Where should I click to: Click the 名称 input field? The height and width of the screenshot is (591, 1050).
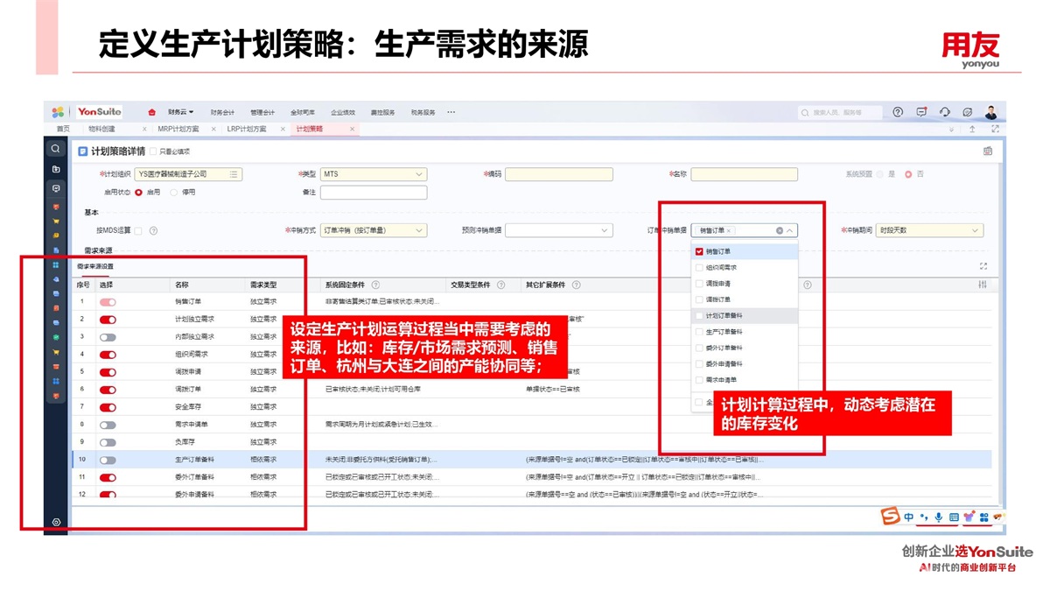point(744,174)
